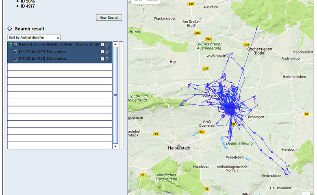Click the 'Ausleben' map label
This screenshot has width=317, height=195.
(211, 7)
